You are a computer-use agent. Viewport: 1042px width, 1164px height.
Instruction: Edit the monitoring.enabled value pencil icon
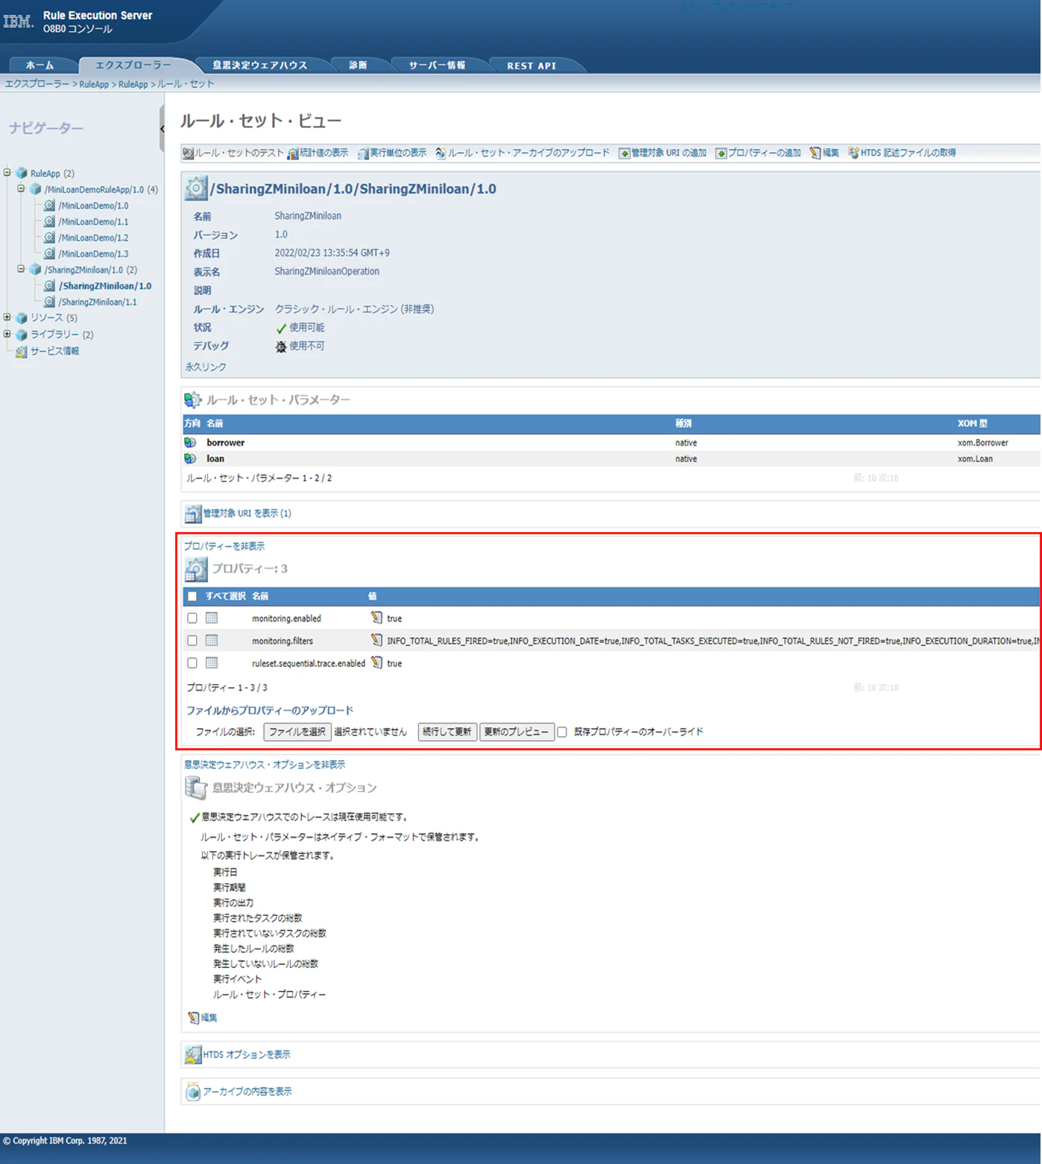point(376,618)
